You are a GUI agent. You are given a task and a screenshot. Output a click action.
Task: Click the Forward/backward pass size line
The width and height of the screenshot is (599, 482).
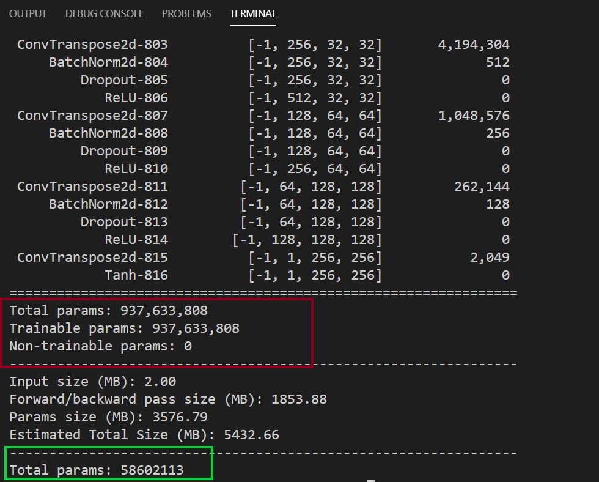(168, 399)
